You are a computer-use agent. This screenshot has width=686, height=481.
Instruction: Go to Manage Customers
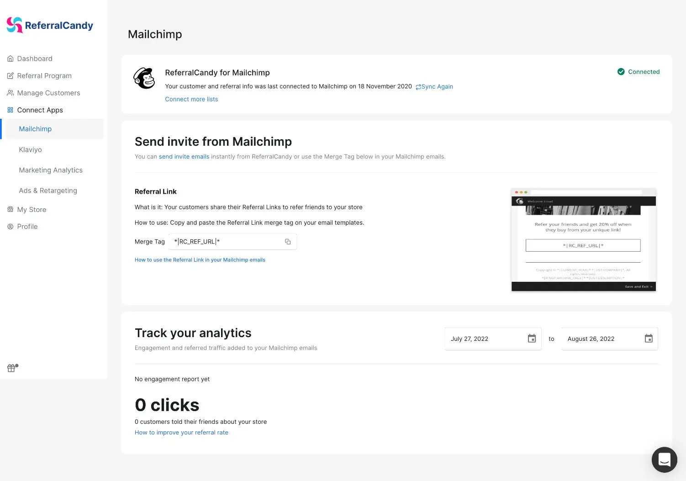(48, 93)
